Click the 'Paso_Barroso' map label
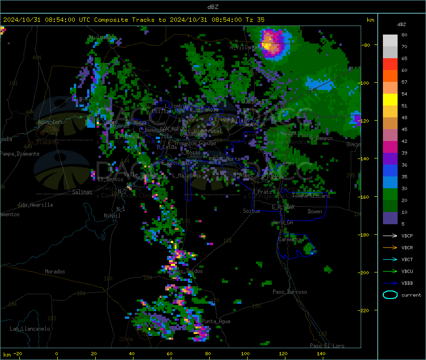Screen dimensions: 426x360 [290, 292]
